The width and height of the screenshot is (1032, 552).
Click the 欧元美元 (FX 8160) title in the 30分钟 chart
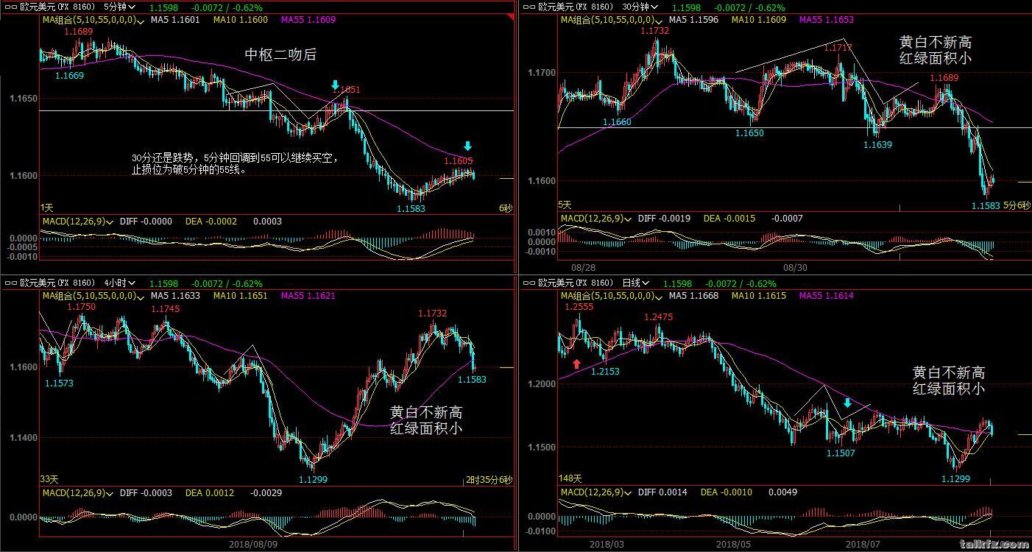(576, 7)
